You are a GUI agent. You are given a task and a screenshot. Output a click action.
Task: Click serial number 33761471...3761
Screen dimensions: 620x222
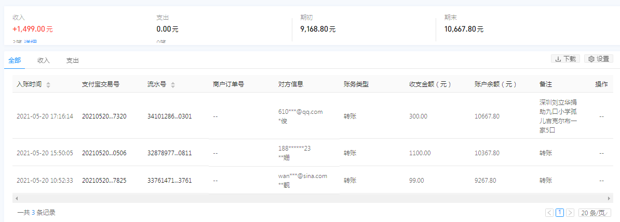(x=169, y=181)
